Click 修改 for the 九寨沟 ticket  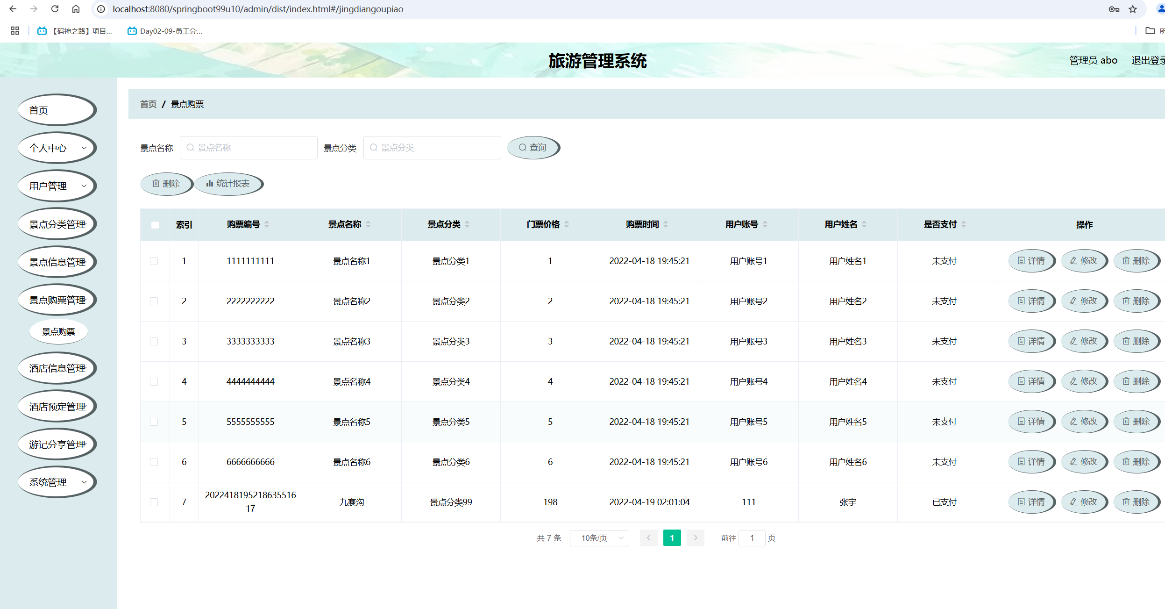(1084, 502)
